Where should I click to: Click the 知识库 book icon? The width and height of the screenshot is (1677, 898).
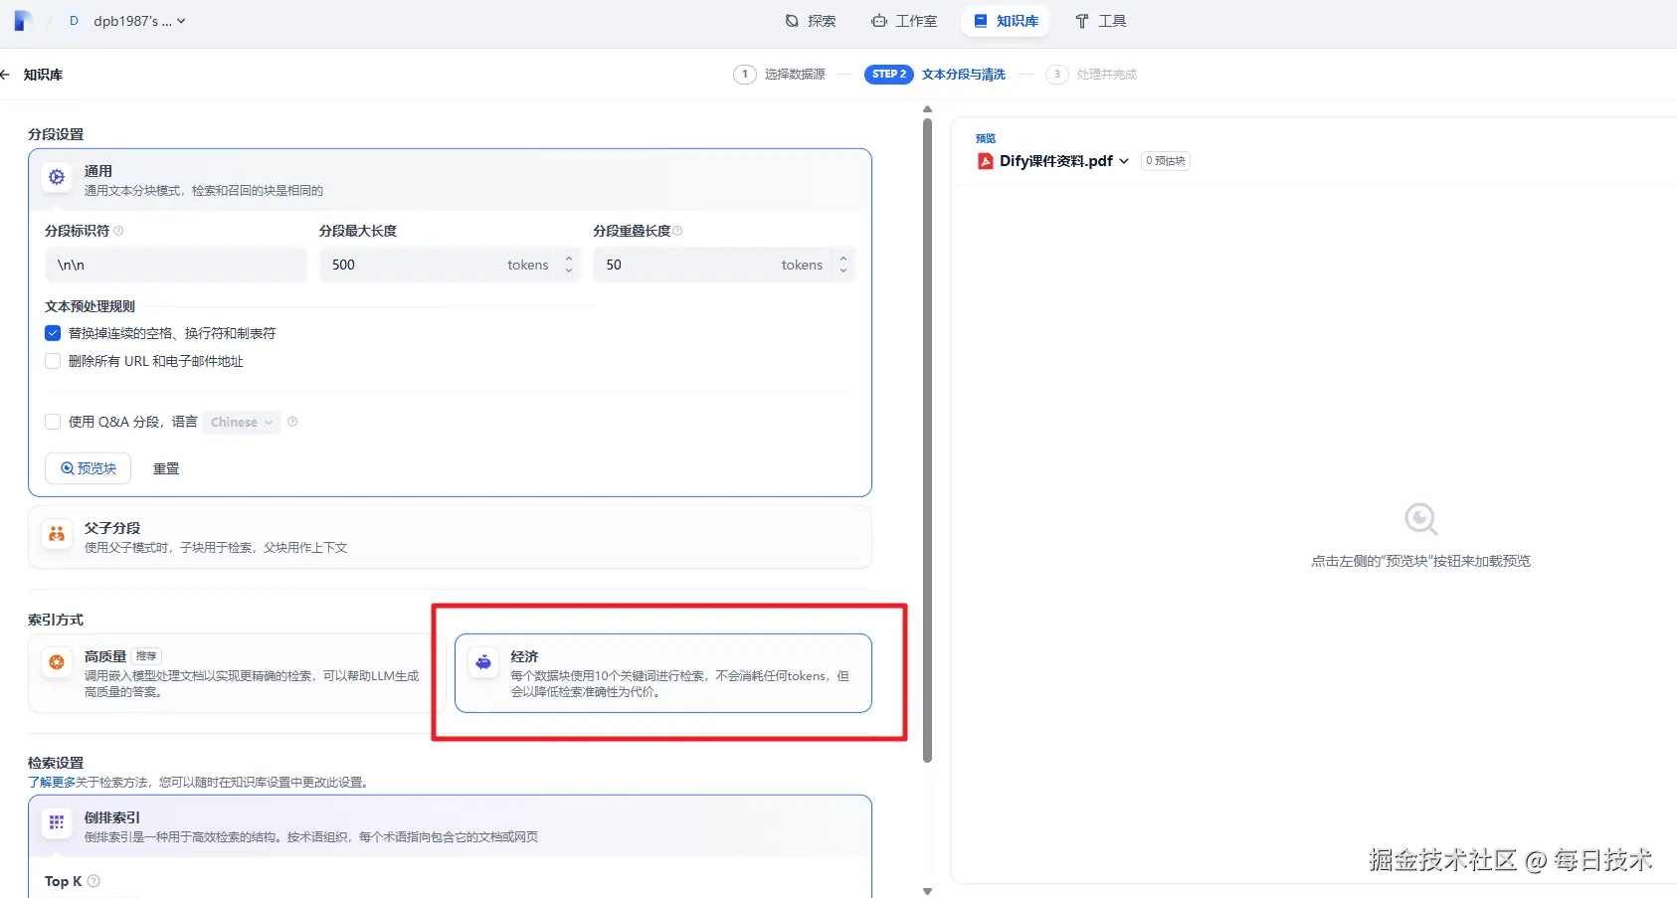pyautogui.click(x=981, y=21)
